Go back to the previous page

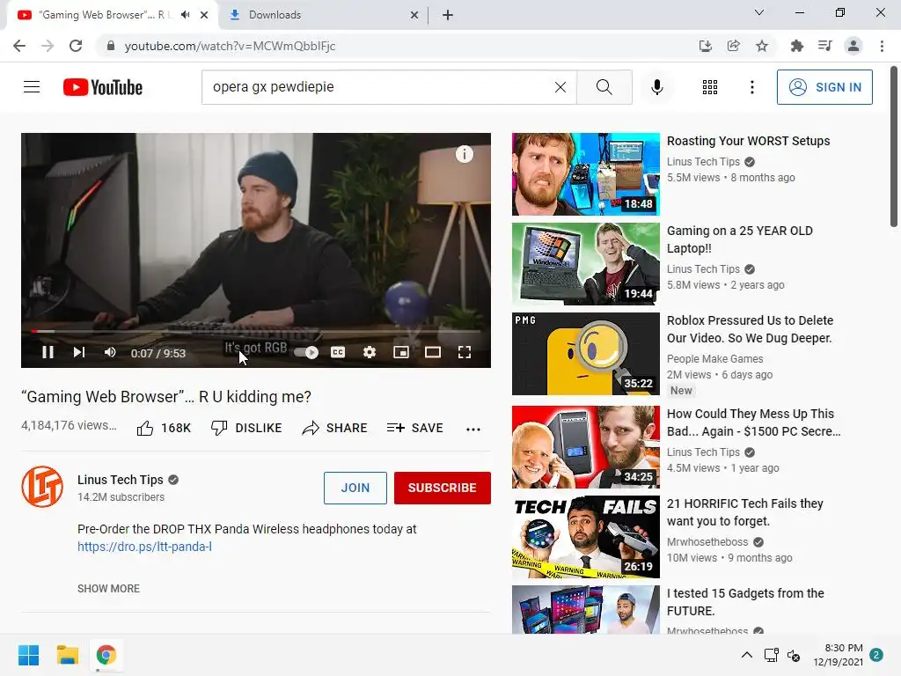pos(19,46)
